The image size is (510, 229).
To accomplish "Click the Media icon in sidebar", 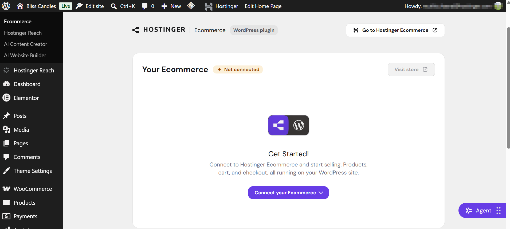I will [6, 130].
